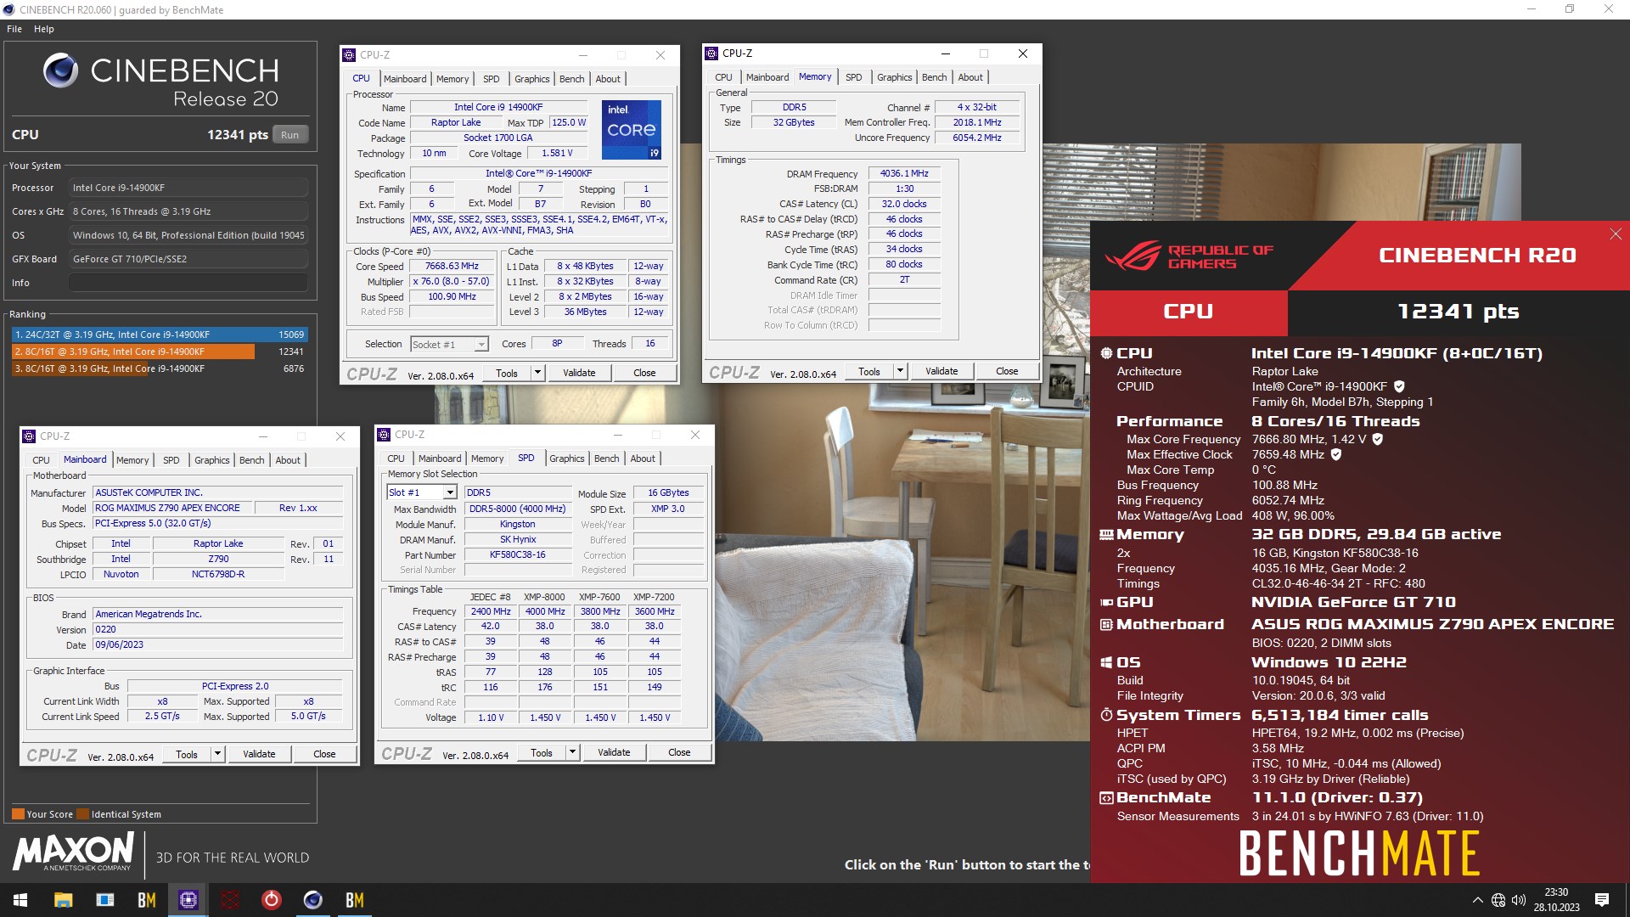This screenshot has width=1630, height=917.
Task: Click the Identical System legend swatch
Action: click(x=82, y=814)
